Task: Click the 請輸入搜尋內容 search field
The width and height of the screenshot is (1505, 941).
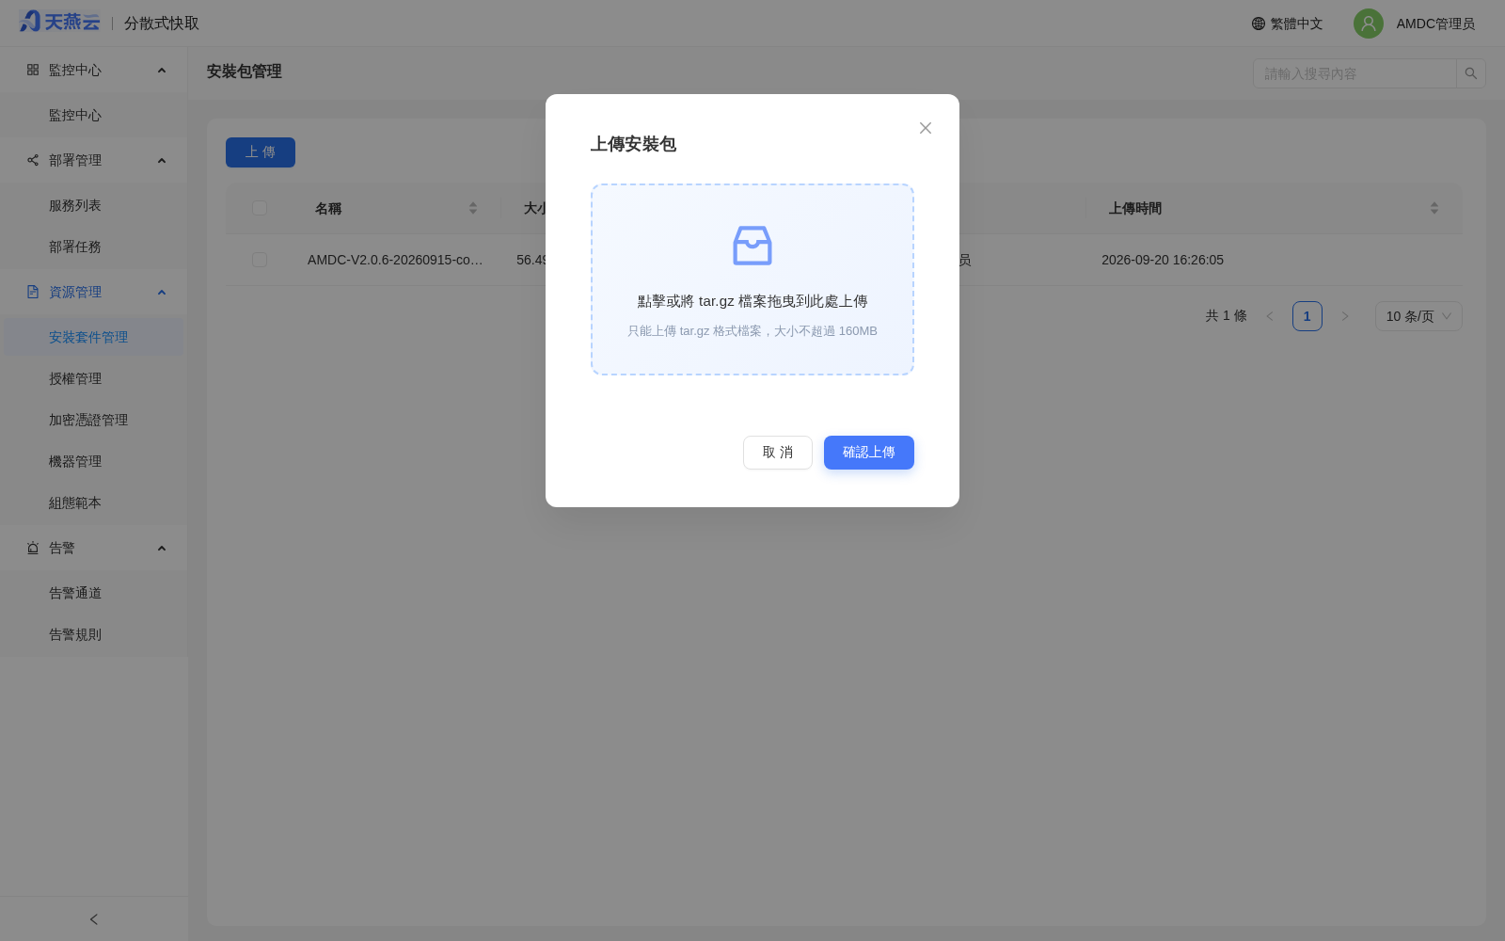Action: [1354, 73]
